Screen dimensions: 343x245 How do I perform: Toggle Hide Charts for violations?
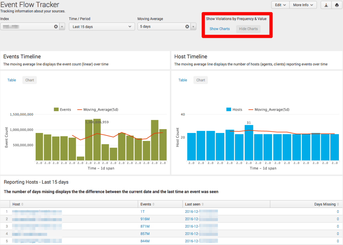248,29
